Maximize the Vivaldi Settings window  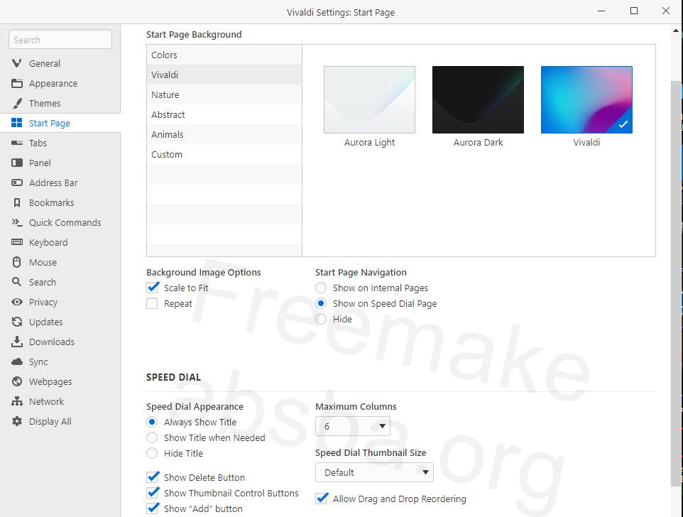(x=634, y=11)
